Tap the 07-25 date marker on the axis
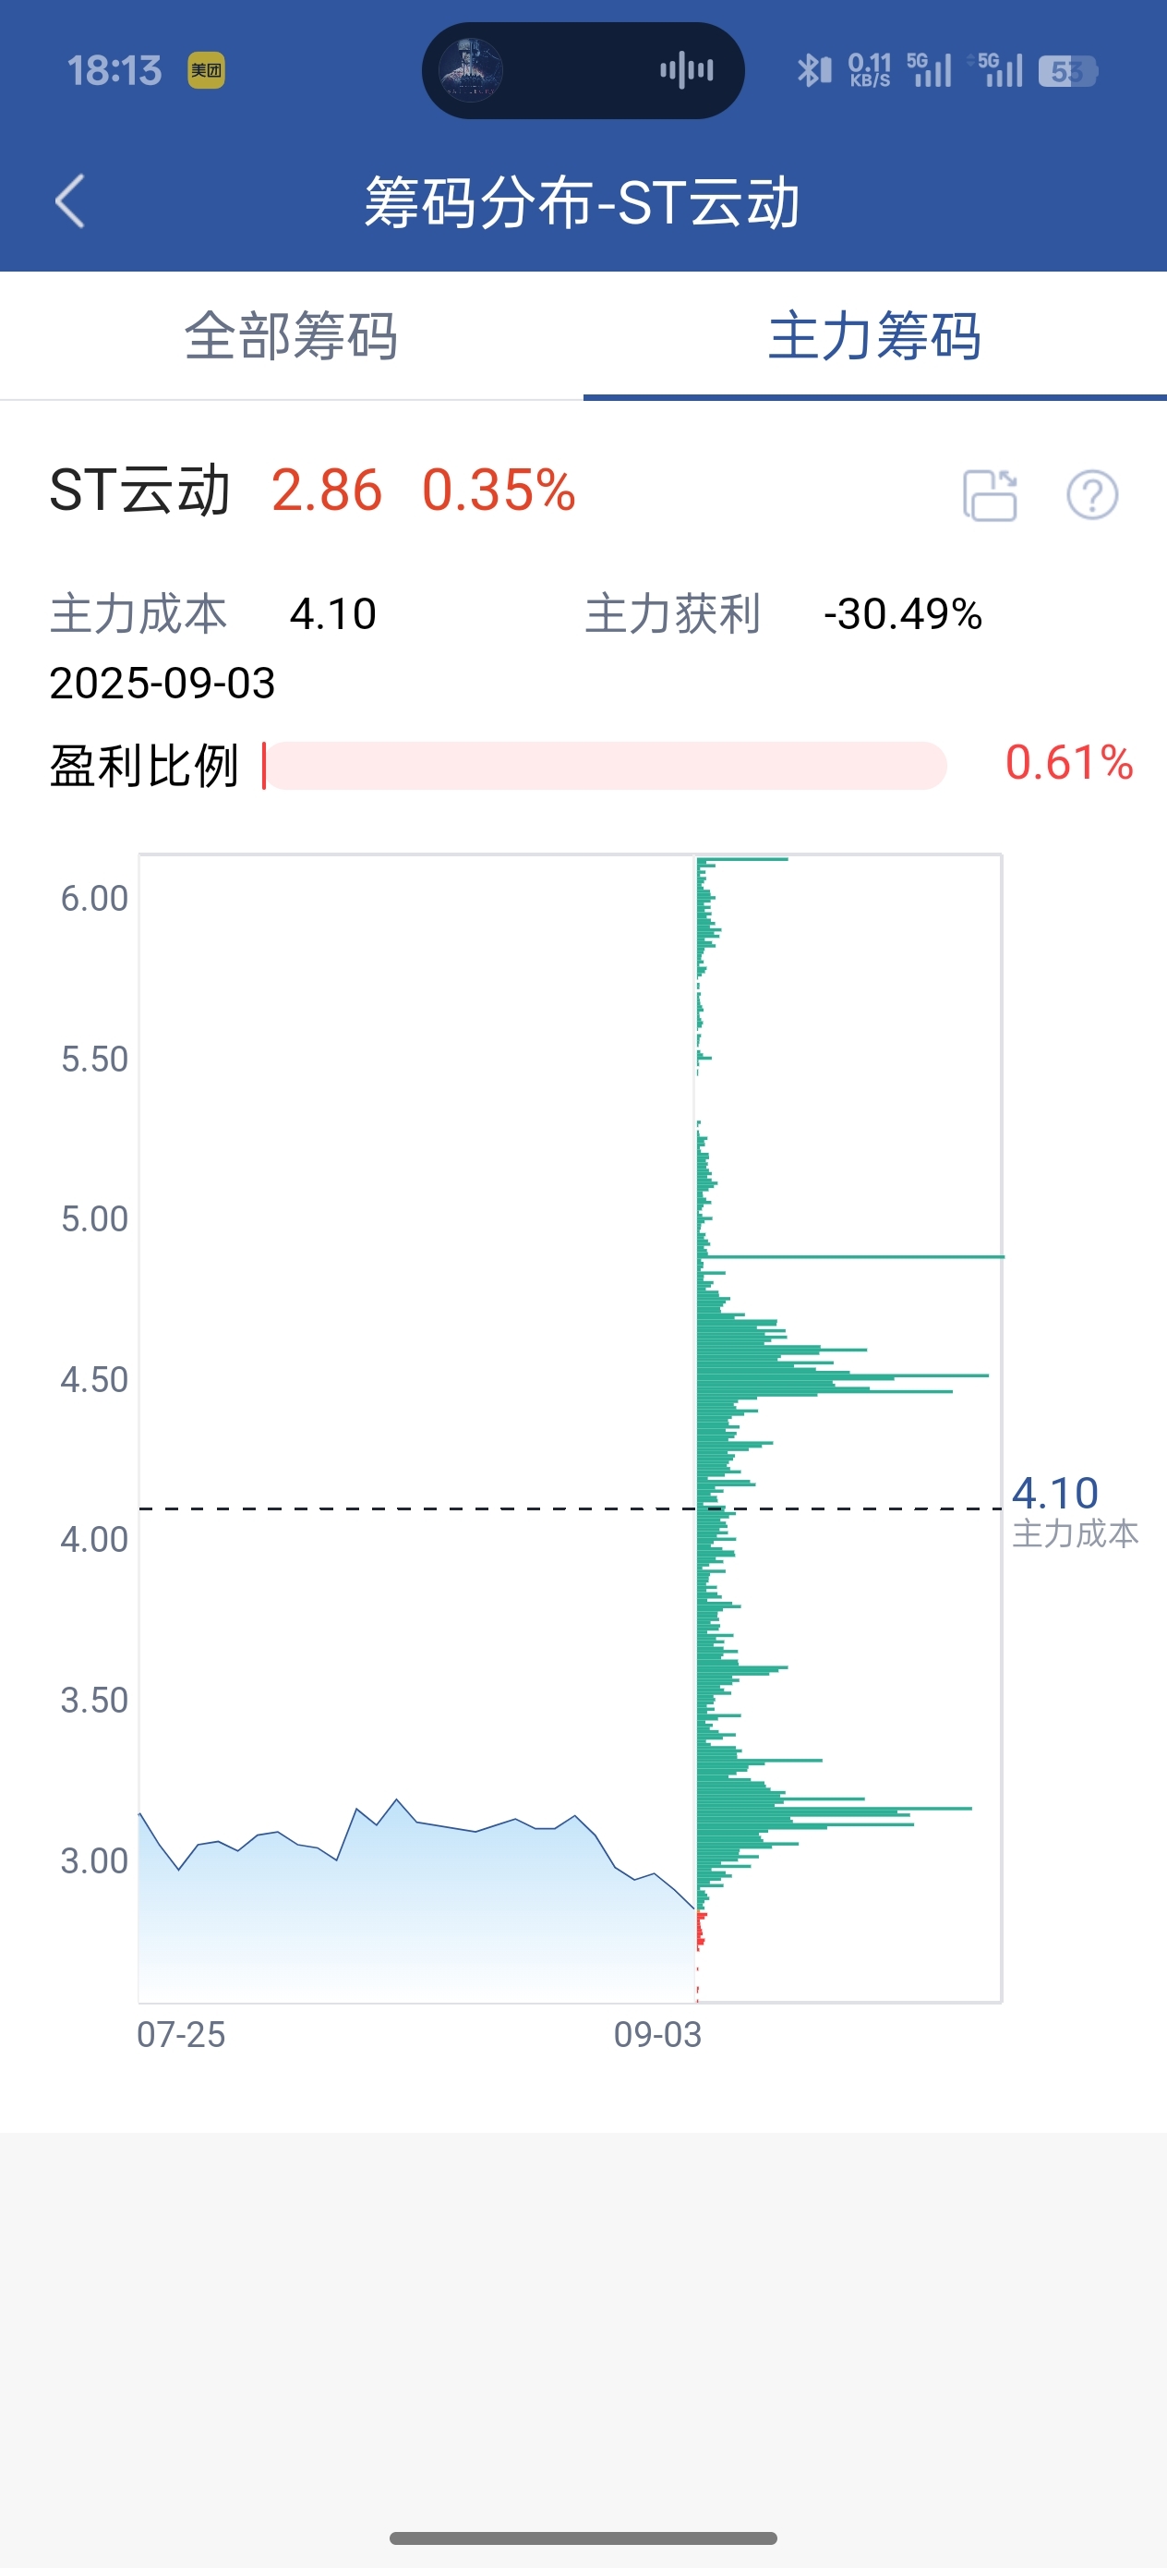Viewport: 1167px width, 2568px height. [x=181, y=2034]
